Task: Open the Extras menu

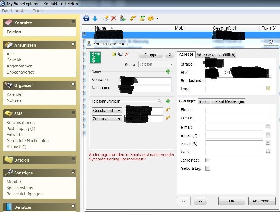Action: click(38, 11)
